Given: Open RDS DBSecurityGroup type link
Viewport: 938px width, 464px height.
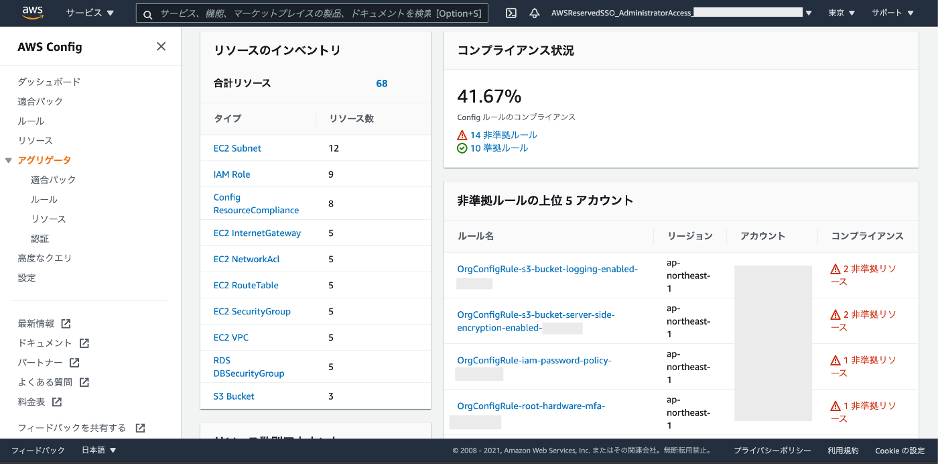Looking at the screenshot, I should pyautogui.click(x=249, y=367).
